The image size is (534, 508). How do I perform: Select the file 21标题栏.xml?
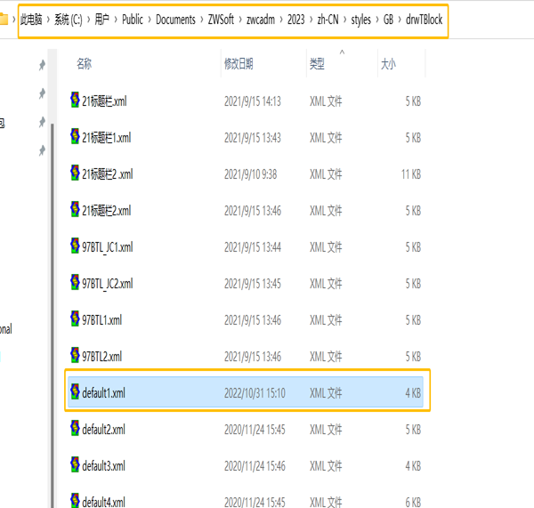(x=104, y=101)
